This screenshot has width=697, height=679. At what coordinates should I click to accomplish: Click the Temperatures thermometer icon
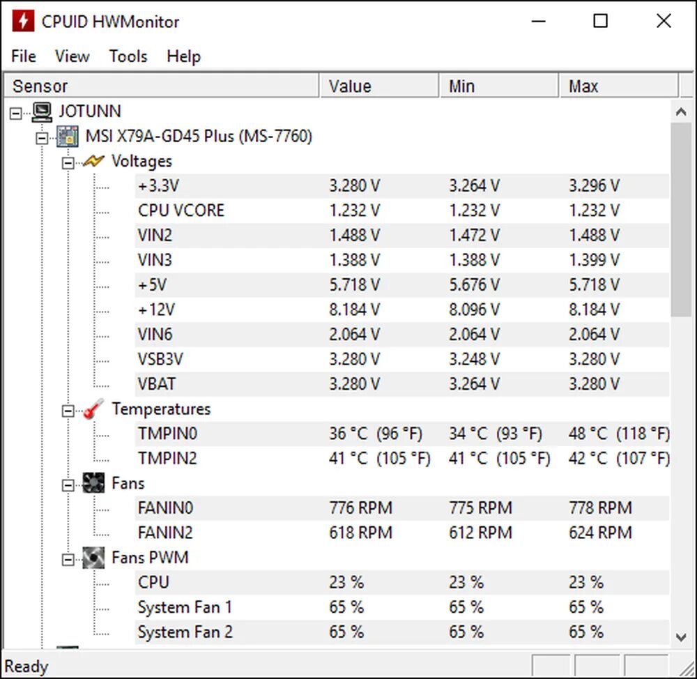pyautogui.click(x=93, y=409)
